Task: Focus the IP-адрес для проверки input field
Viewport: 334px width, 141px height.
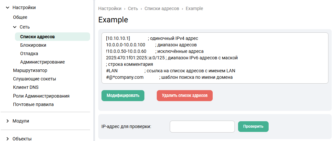Action: (202, 126)
